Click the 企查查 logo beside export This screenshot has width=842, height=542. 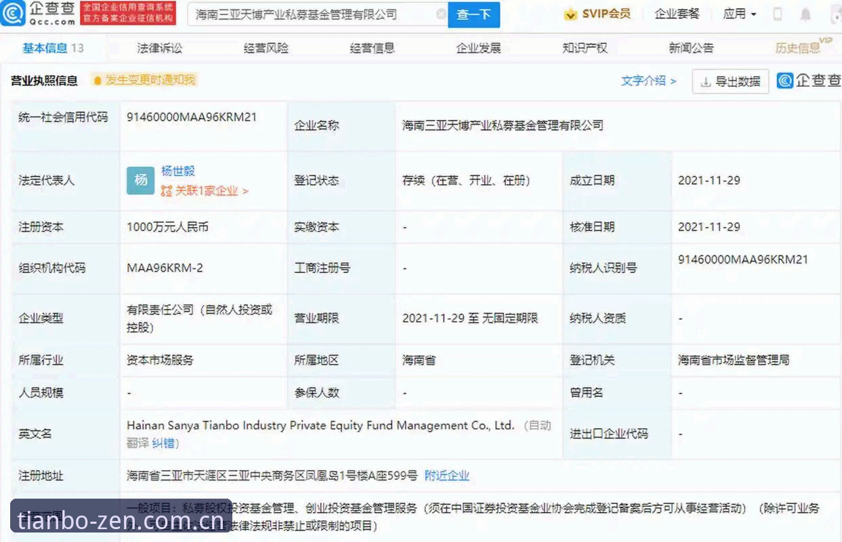tap(809, 81)
